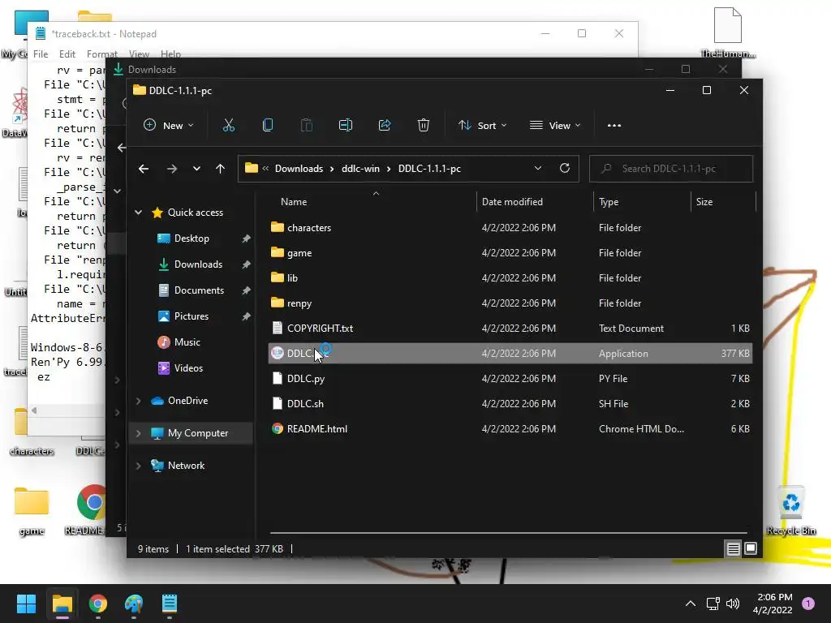
Task: Go up one folder with the up arrow
Action: 221,169
